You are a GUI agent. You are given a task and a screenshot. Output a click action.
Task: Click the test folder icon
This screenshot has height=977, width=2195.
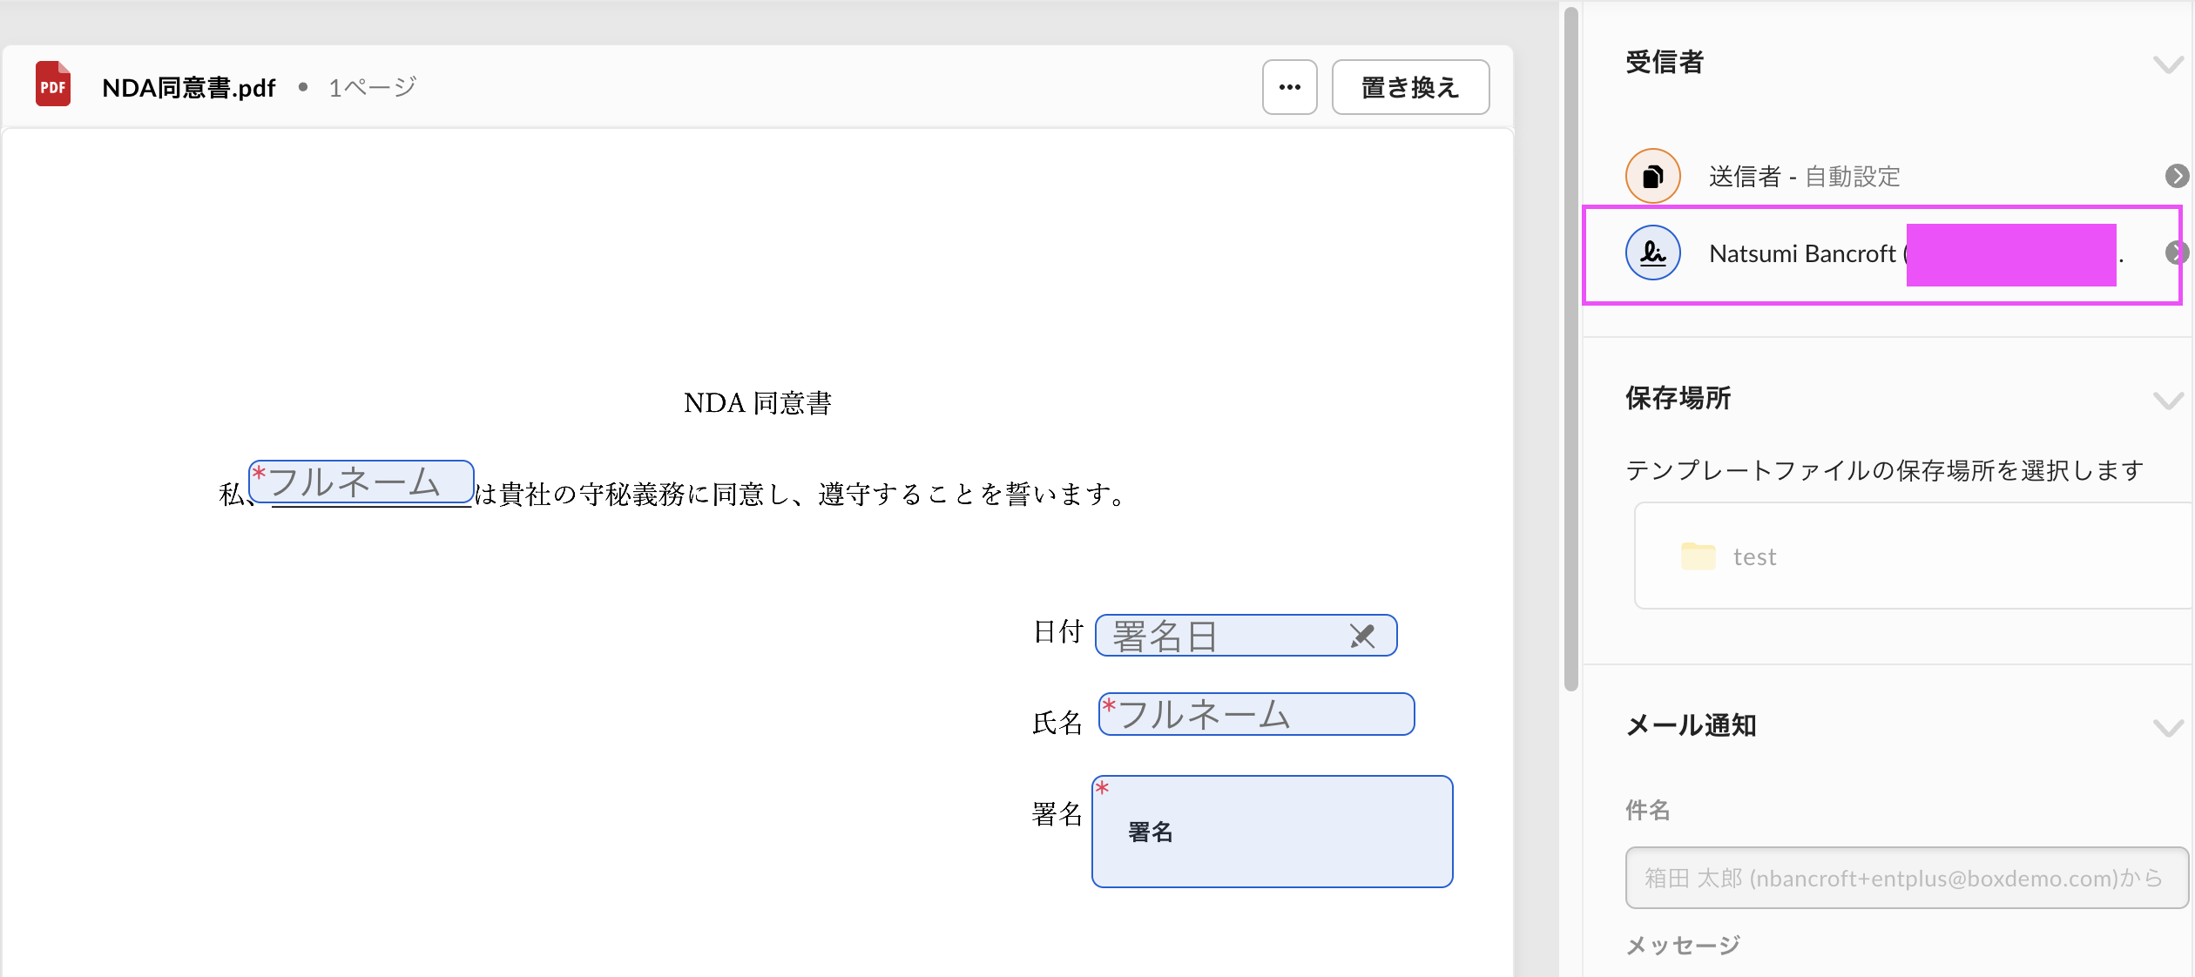[1698, 556]
